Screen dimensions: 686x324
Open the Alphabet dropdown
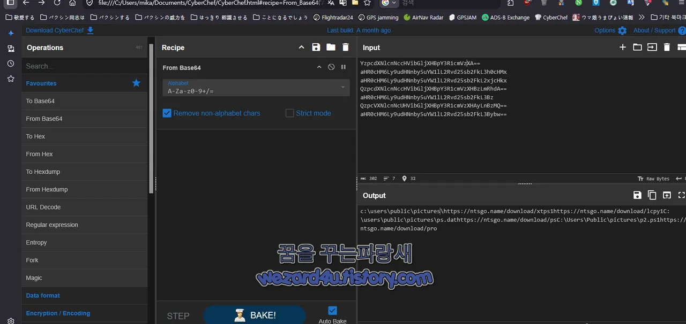256,88
